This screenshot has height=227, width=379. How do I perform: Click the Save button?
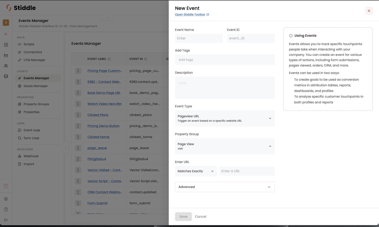(183, 217)
